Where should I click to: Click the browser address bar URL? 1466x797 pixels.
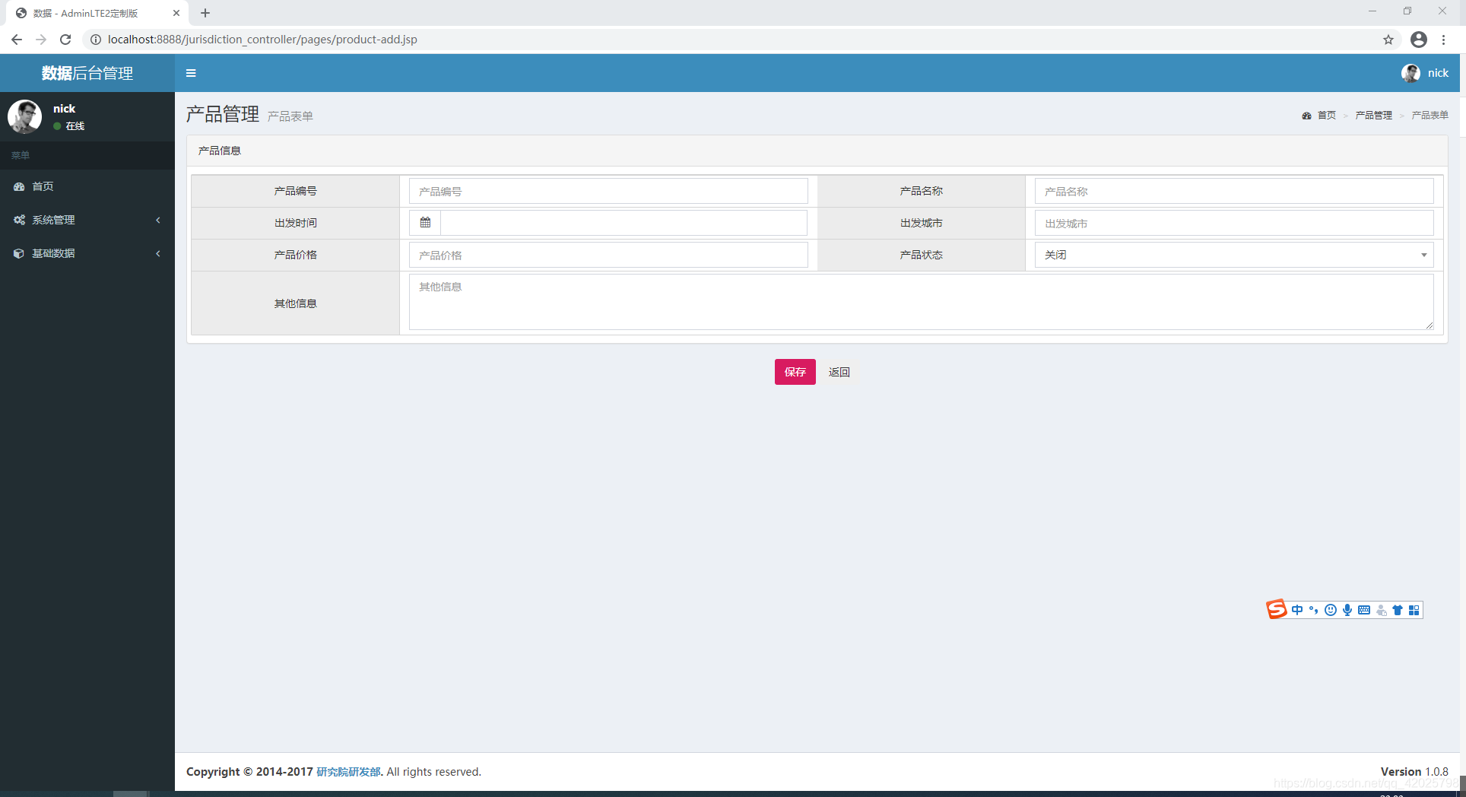coord(262,40)
